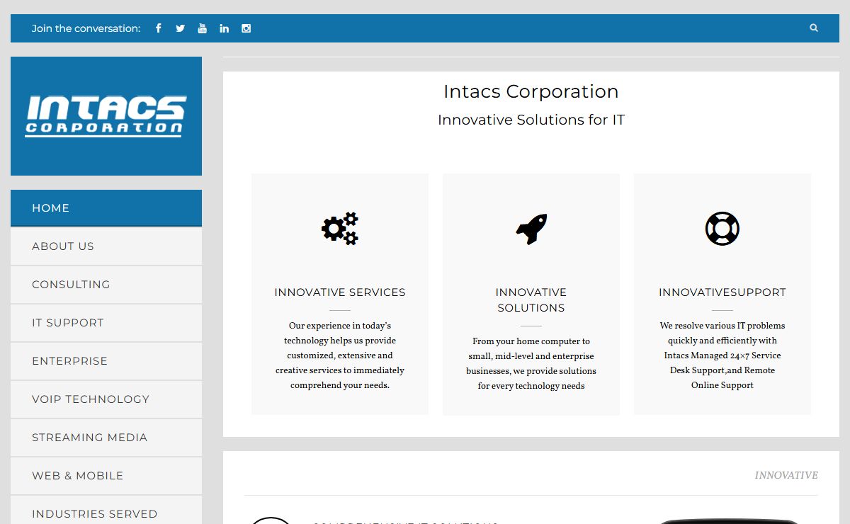Select VoIP Technology in the sidebar
This screenshot has width=850, height=524.
pyautogui.click(x=106, y=399)
